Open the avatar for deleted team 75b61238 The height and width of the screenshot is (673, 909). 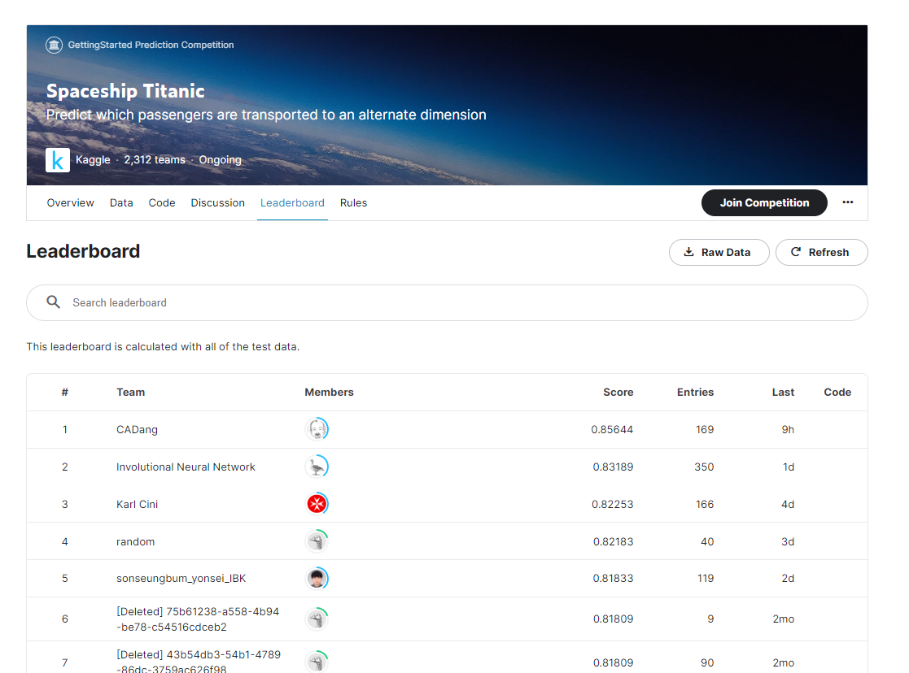[317, 619]
